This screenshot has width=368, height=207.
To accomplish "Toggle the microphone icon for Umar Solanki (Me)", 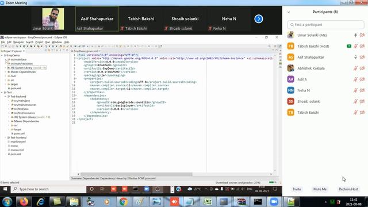I will click(x=355, y=35).
